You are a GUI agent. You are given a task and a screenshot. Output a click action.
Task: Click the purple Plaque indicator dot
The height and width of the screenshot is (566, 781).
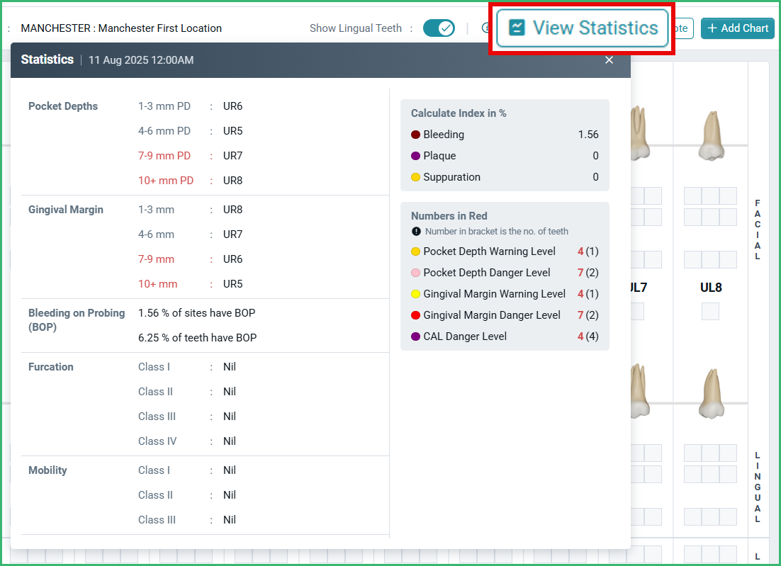pos(415,156)
